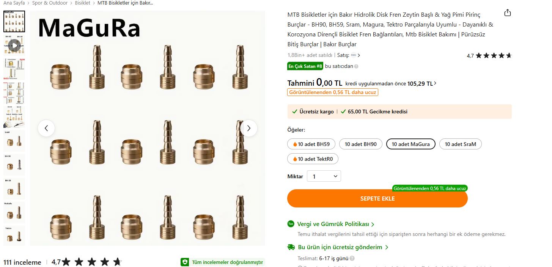
Task: Expand the Vergi ve Gümrük Politikası section
Action: pyautogui.click(x=336, y=224)
